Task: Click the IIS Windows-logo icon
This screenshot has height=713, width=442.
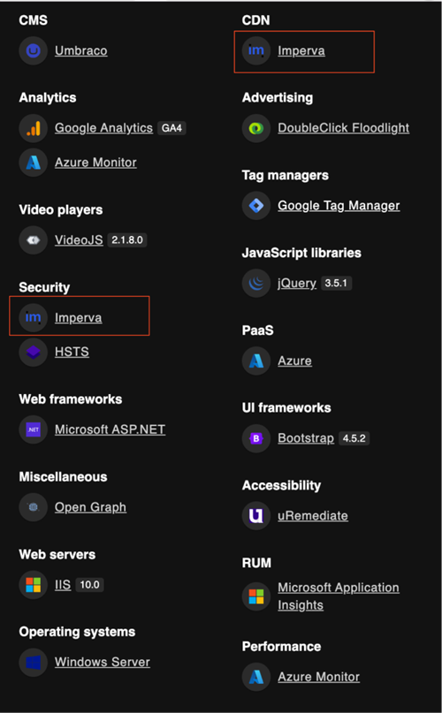Action: tap(34, 585)
